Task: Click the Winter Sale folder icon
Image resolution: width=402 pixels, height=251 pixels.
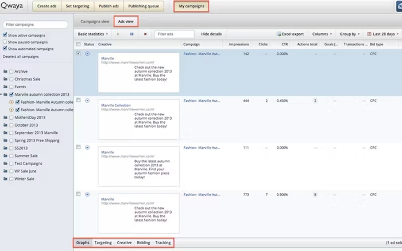Action: pos(5,179)
